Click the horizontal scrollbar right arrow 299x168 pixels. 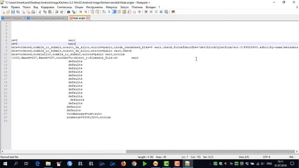tap(297, 151)
